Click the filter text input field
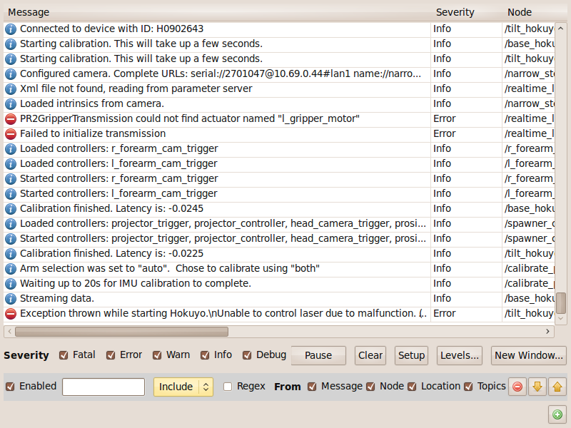Viewport: 571px width, 428px height. coord(103,387)
